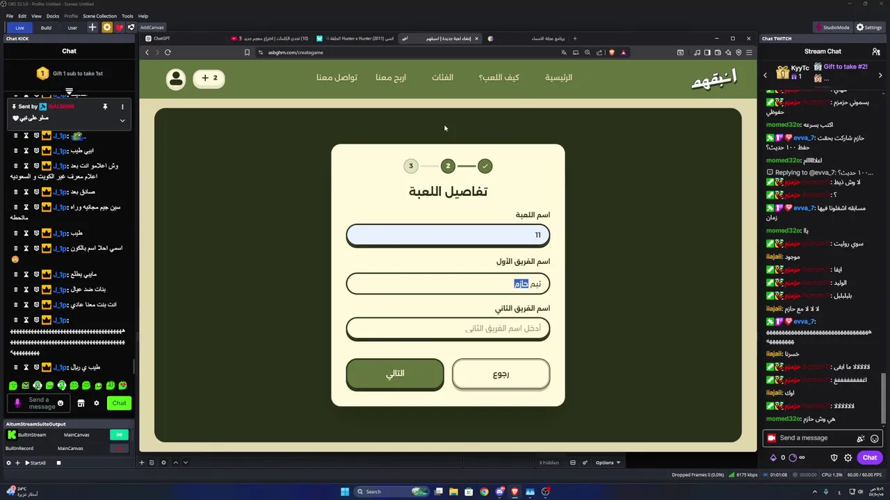The image size is (890, 500).
Task: Toggle BuiltInRecord recording output
Action: (119, 448)
